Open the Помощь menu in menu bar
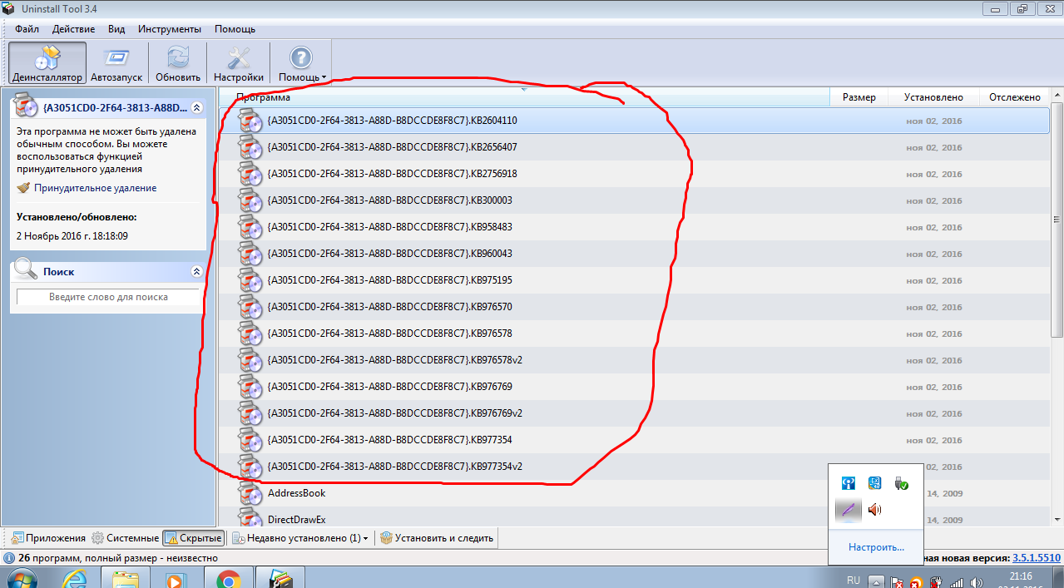This screenshot has width=1064, height=588. [235, 29]
